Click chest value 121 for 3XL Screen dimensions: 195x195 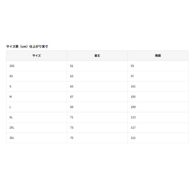click(x=133, y=138)
